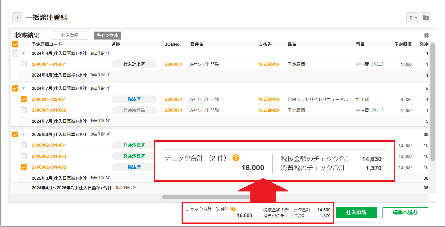Image resolution: width=445 pixels, height=227 pixels.
Task: Collapse the 2025年3月 subtotal group
Action: (x=24, y=134)
